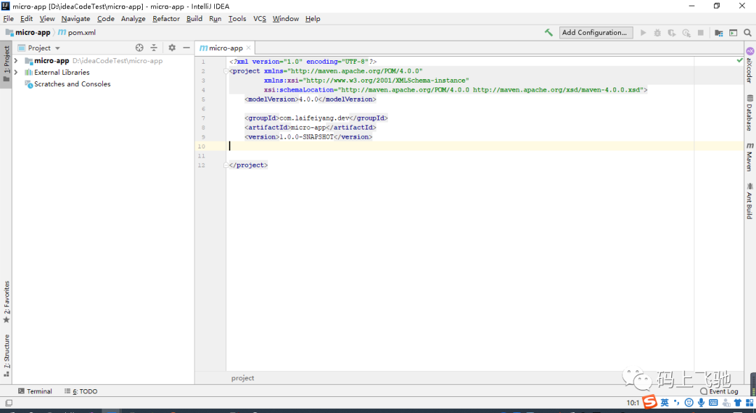Screen dimensions: 756x413
Task: Click the Event Log in status bar
Action: 720,391
